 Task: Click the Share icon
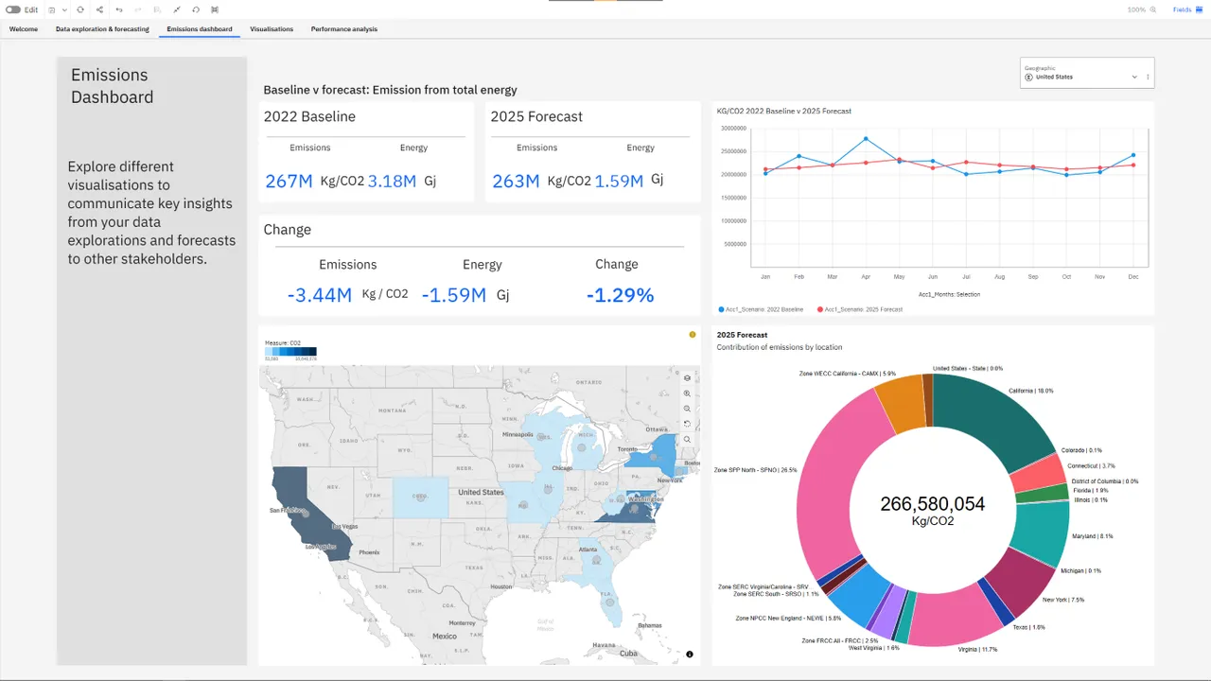[x=99, y=9]
